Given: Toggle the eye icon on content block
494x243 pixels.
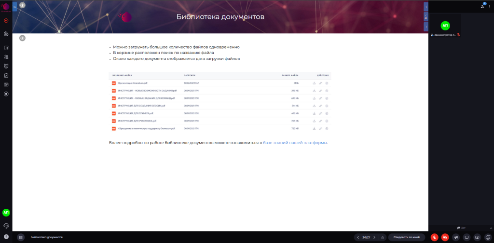Looking at the screenshot, I should point(22,38).
